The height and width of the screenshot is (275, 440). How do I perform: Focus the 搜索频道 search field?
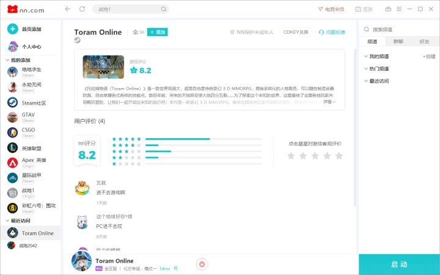pos(399,29)
